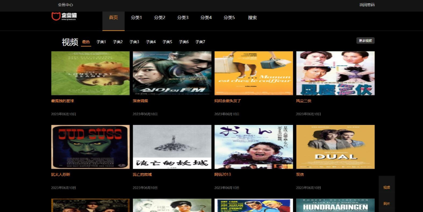Open 会员中心 link in the top bar
Image resolution: width=423 pixels, height=212 pixels.
(65, 5)
